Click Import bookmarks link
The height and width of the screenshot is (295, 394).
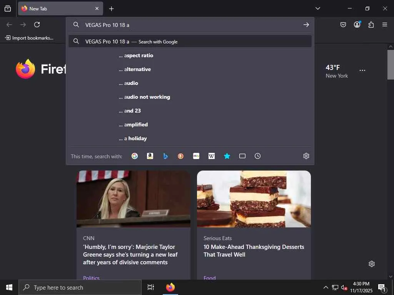(29, 38)
